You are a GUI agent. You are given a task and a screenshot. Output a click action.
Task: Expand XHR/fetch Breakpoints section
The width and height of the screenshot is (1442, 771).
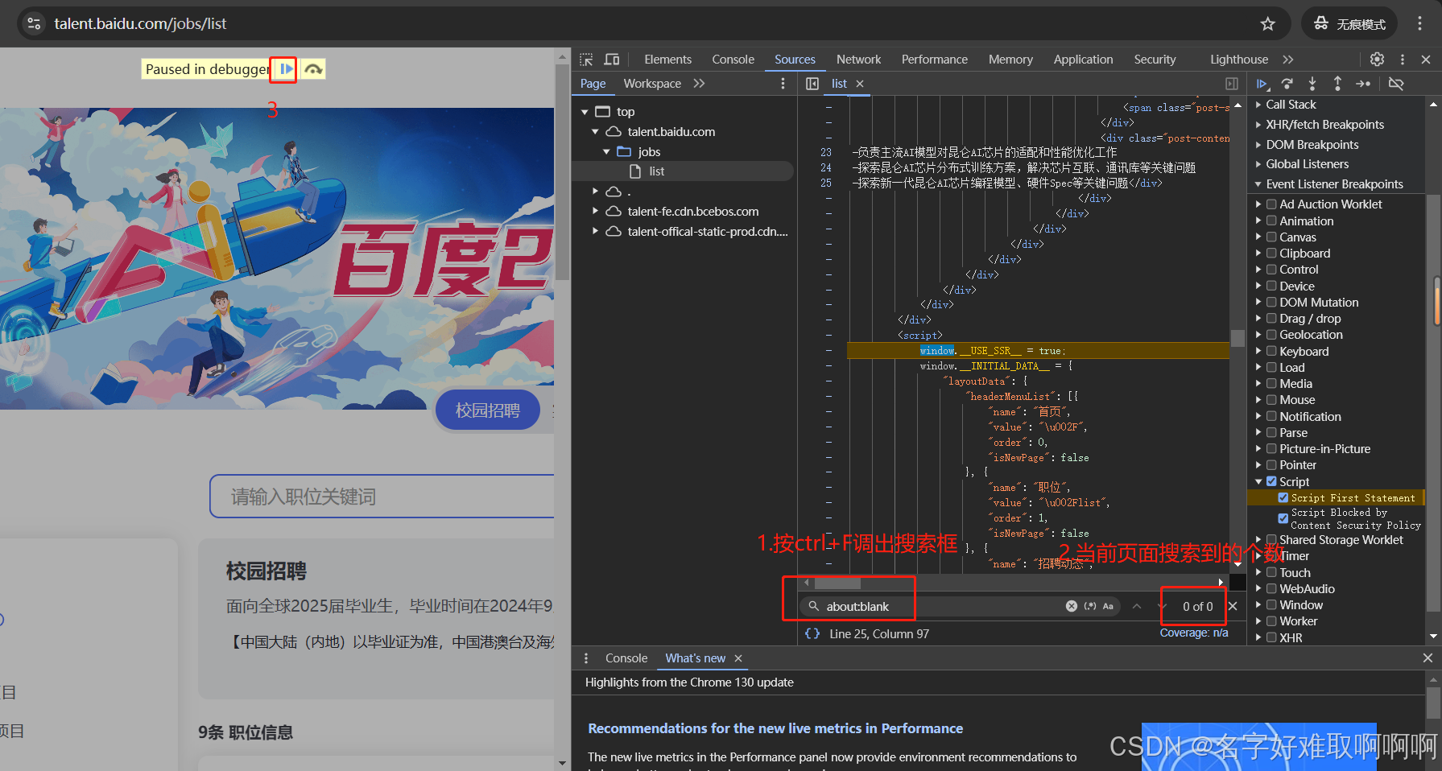point(1324,125)
